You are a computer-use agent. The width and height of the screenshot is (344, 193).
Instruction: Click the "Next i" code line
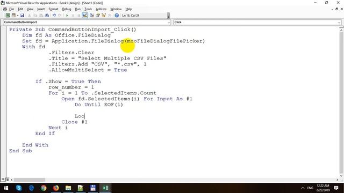[x=58, y=128]
